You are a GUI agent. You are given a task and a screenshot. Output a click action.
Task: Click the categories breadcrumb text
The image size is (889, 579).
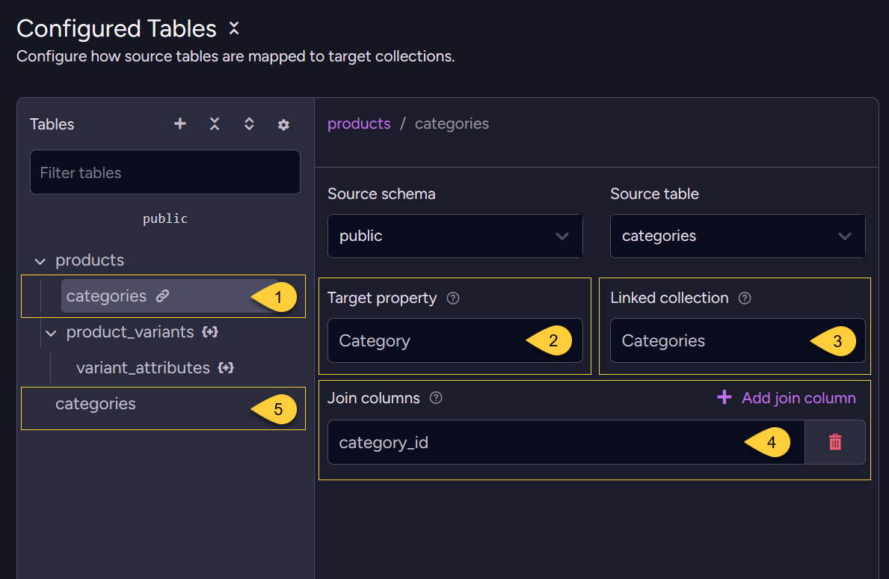pos(452,123)
